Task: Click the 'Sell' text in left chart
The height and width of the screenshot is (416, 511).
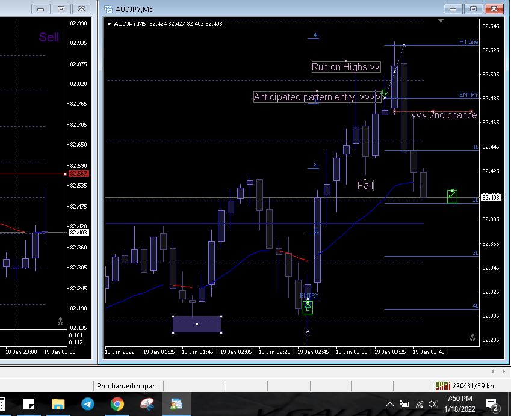Action: 49,37
